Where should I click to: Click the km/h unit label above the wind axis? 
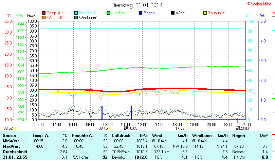[31, 16]
